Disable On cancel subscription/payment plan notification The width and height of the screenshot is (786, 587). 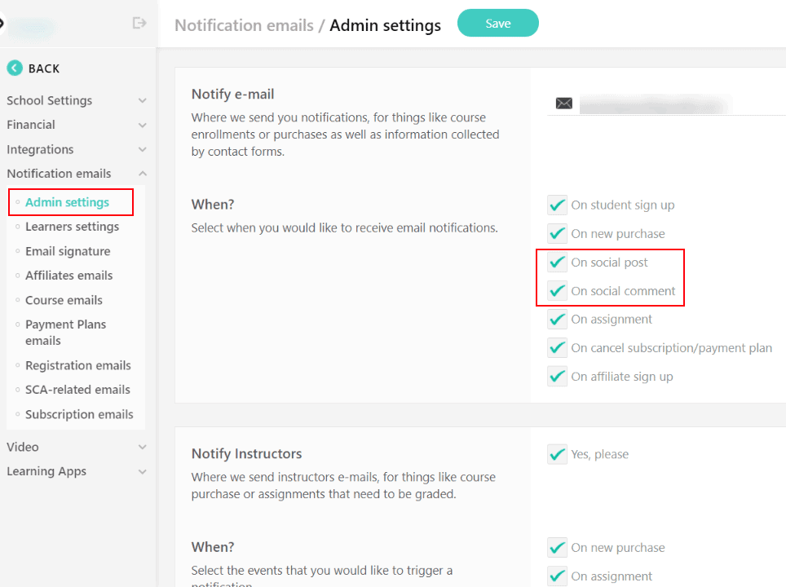[558, 348]
